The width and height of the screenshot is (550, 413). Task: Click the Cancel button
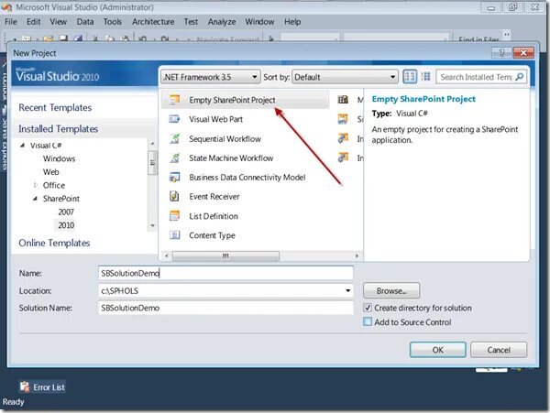[499, 350]
